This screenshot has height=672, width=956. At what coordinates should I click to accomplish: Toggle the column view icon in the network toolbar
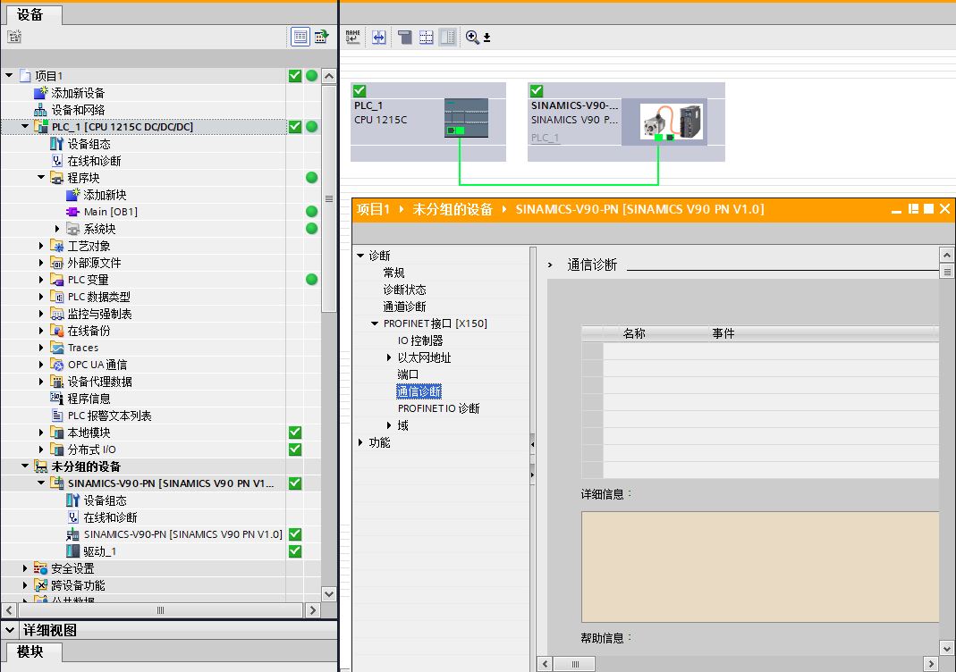click(447, 38)
